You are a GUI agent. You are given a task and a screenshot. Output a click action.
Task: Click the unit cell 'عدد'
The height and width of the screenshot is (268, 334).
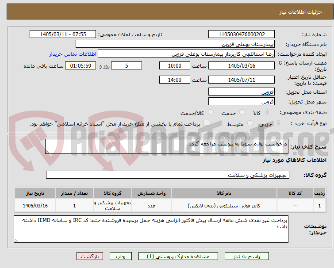[151, 206]
